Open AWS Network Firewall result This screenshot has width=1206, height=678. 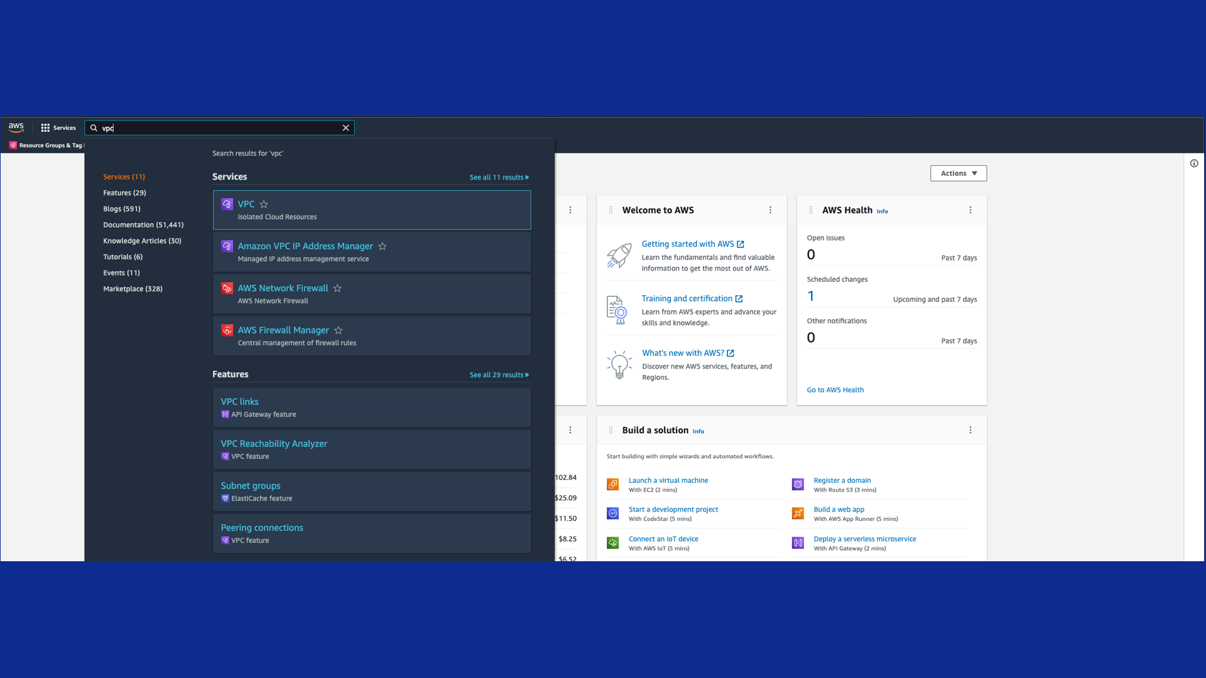(x=372, y=294)
